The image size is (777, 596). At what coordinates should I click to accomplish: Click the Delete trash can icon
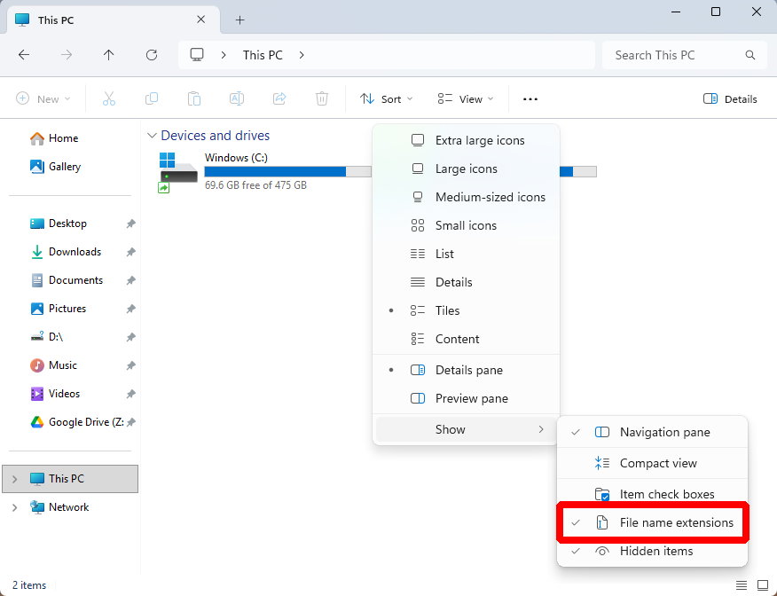click(322, 98)
